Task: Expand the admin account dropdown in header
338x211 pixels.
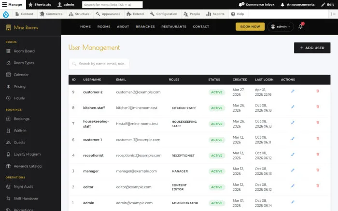Action: tap(281, 26)
